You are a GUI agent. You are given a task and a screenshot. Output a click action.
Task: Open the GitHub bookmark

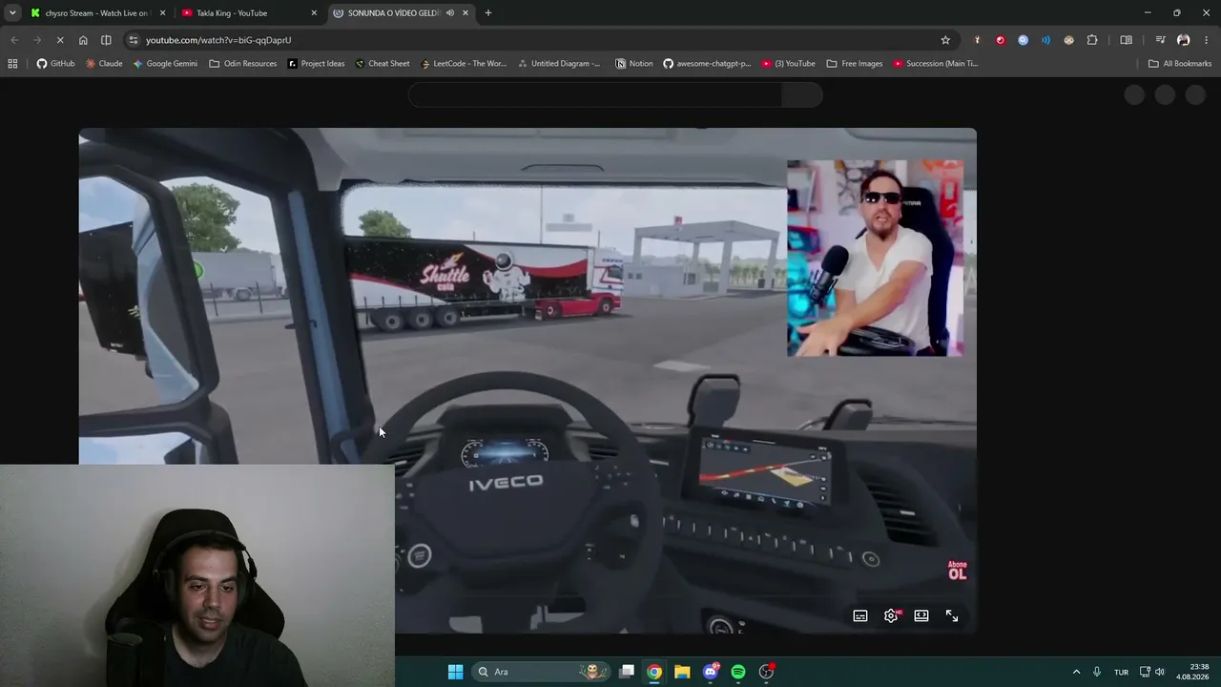[x=55, y=64]
